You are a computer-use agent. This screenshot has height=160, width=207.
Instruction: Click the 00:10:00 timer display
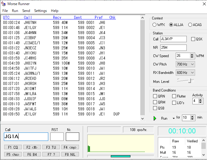click(182, 131)
